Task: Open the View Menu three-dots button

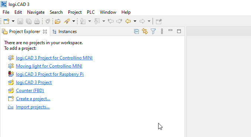Action: pos(162,31)
